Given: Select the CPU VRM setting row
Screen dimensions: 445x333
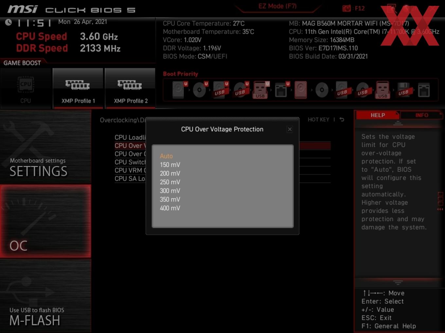Looking at the screenshot, I should 130,170.
